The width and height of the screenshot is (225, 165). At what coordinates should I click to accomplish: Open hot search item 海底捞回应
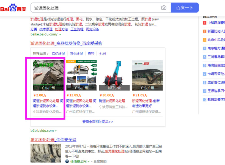point(216,65)
